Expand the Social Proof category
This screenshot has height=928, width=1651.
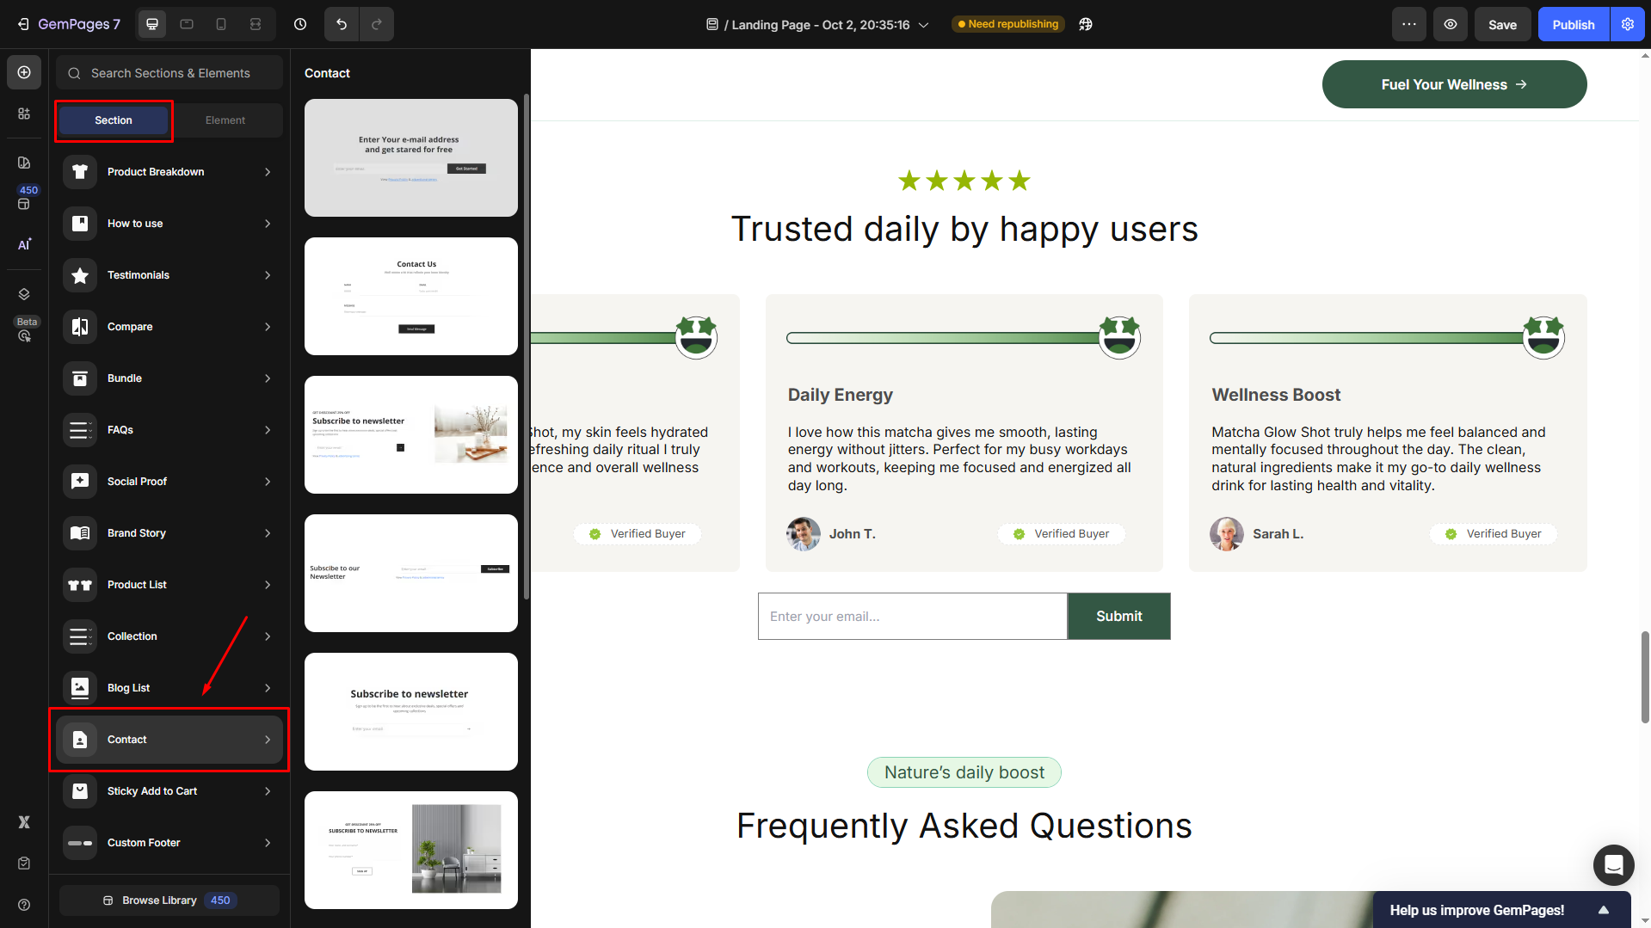[169, 482]
